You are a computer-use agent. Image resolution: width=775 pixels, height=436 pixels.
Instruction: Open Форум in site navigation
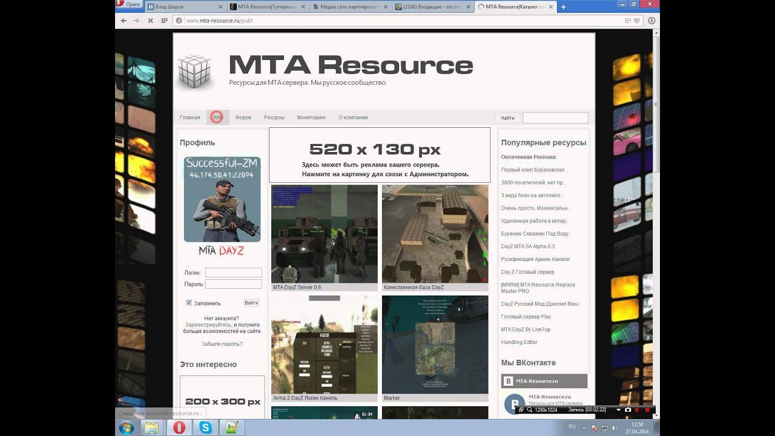tap(243, 117)
